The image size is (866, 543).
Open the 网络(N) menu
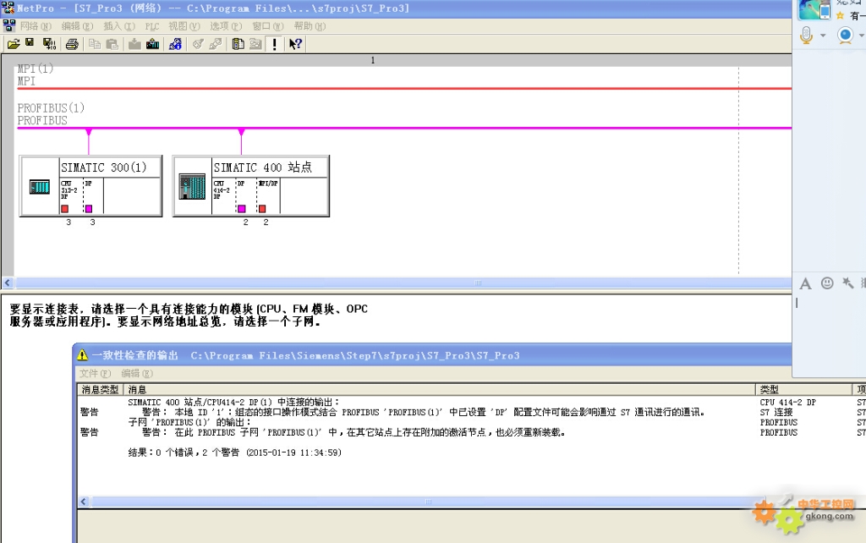[36, 26]
